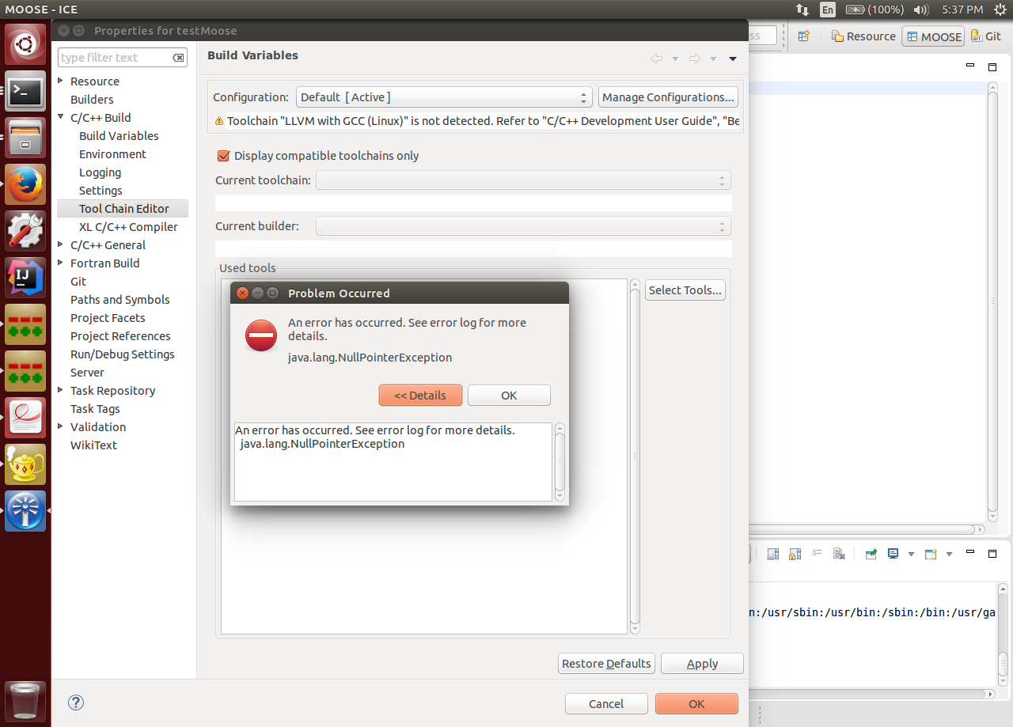Expand the Resource tree node
Viewport: 1013px width, 727px height.
61,81
